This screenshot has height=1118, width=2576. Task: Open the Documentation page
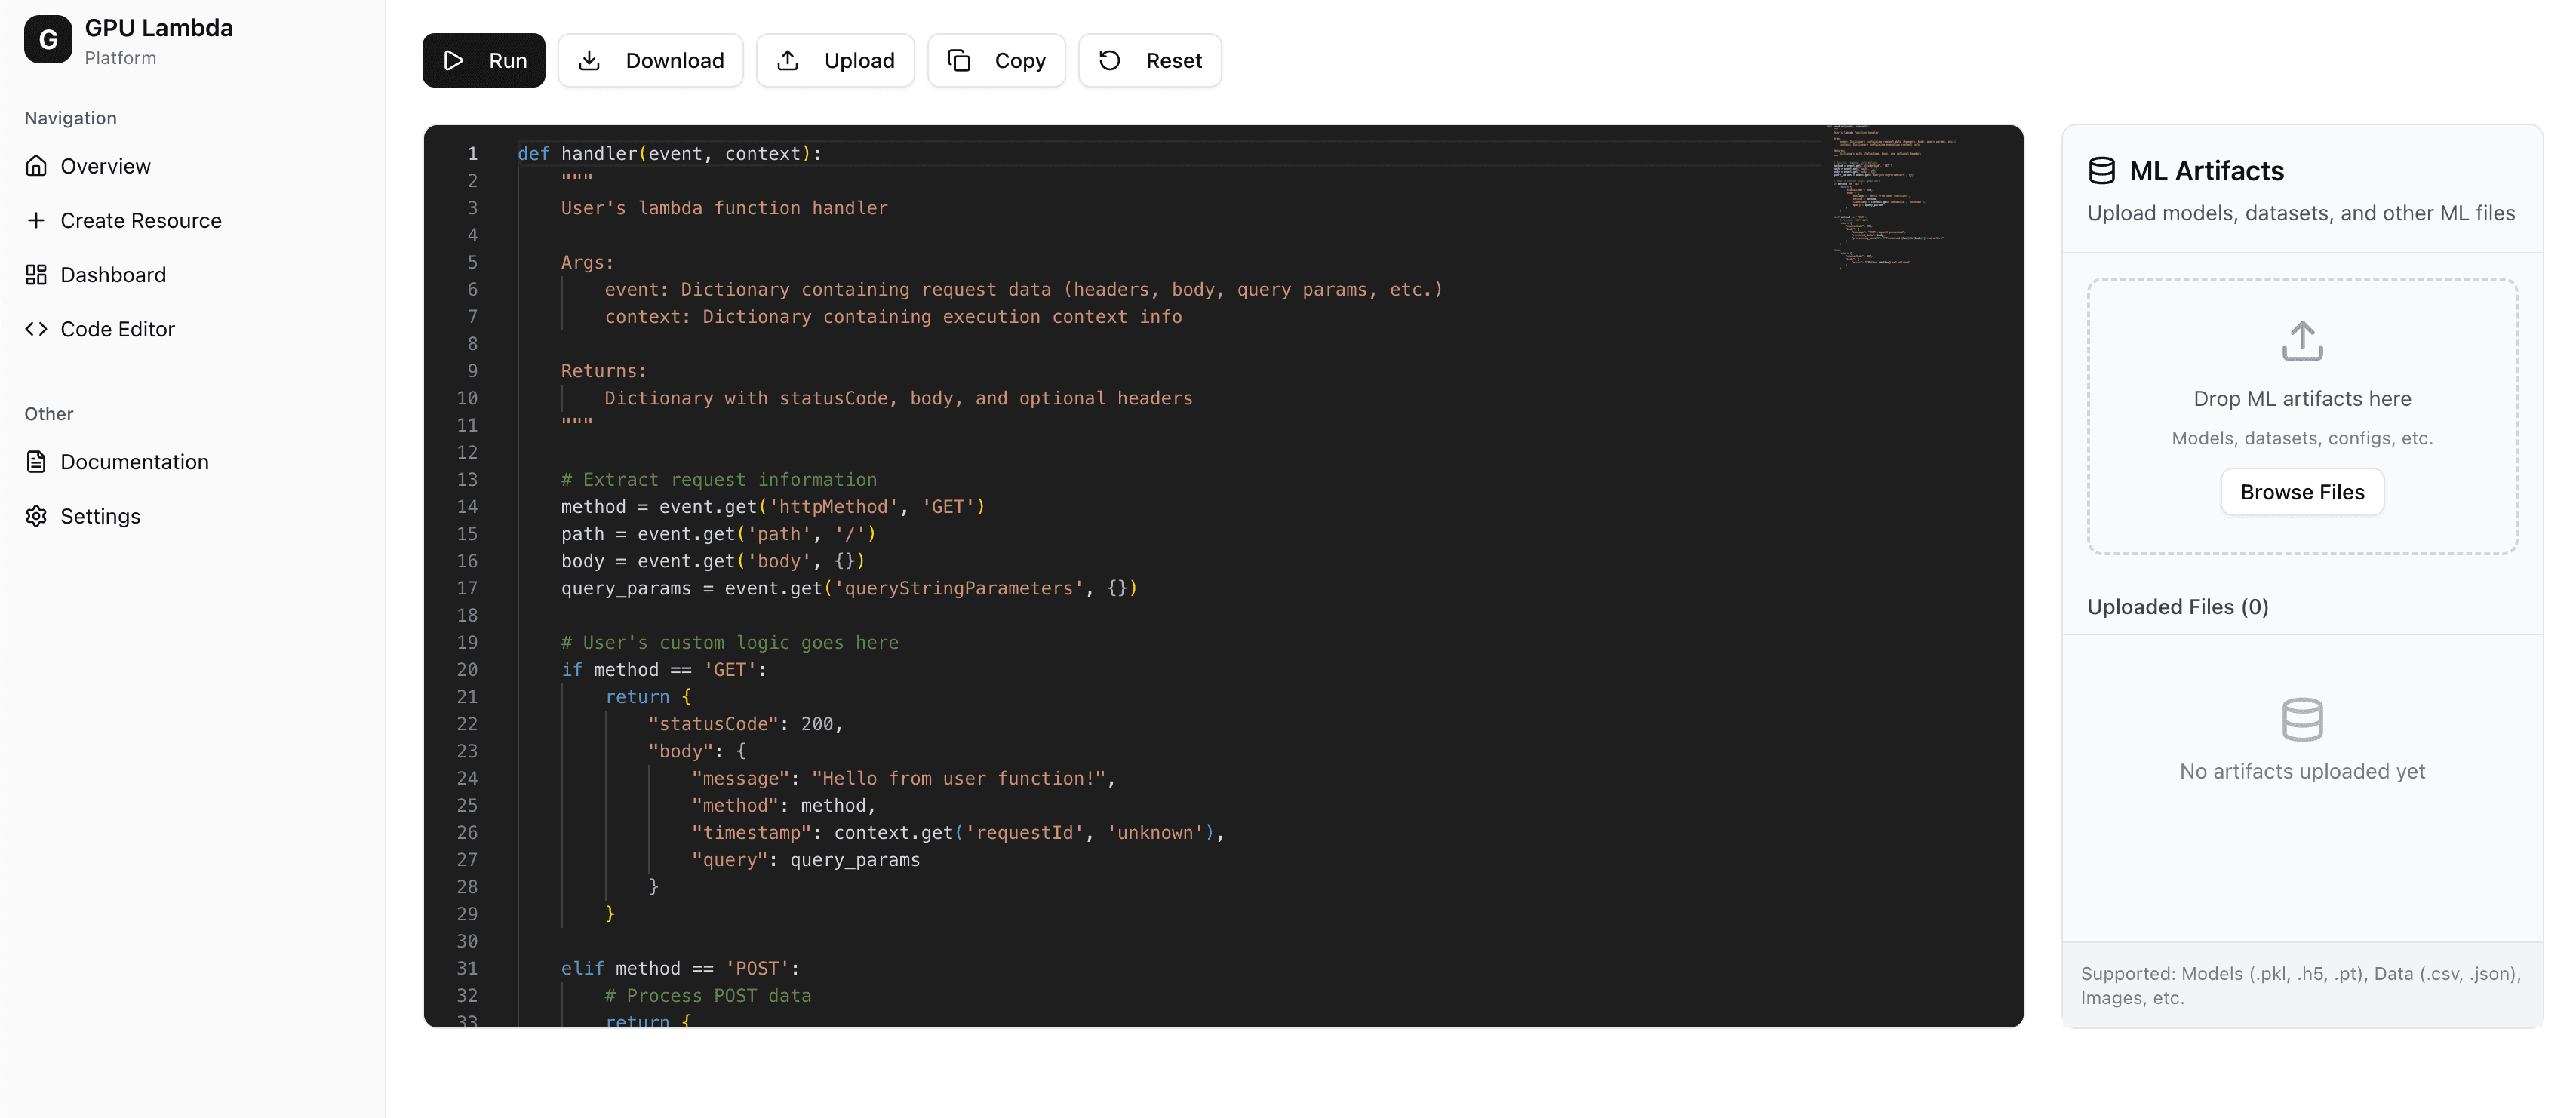(134, 462)
